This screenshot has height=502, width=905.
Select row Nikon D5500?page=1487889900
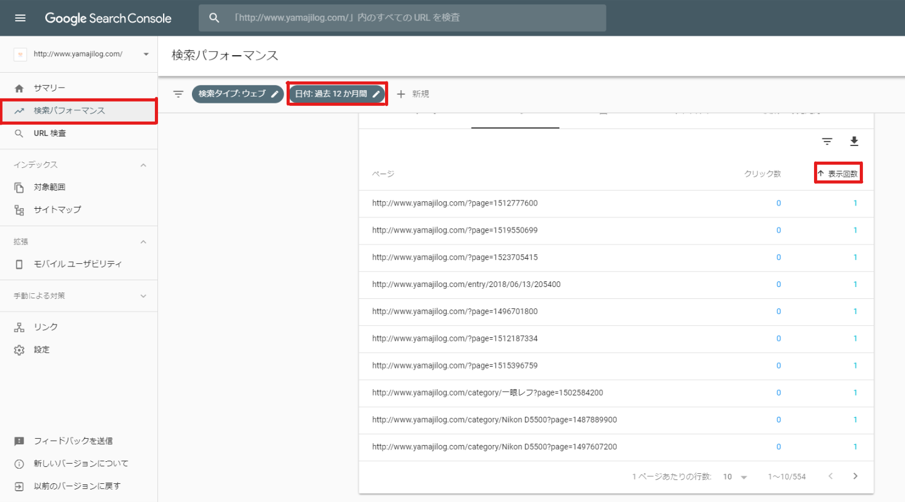coord(615,419)
